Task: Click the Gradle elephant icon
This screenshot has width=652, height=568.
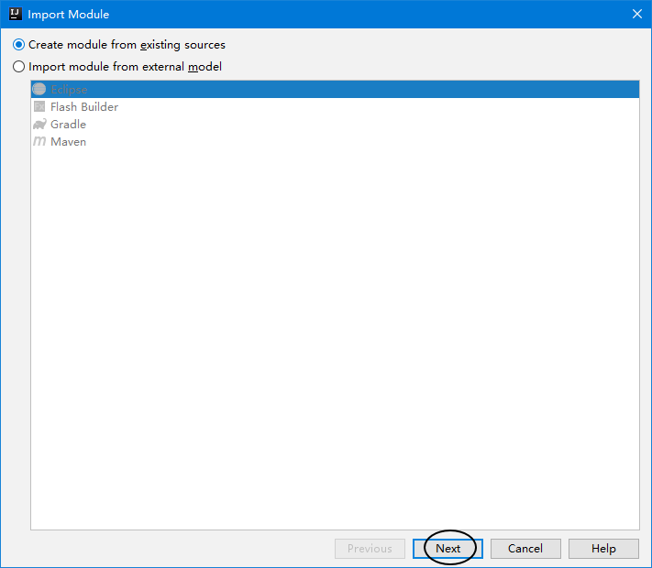Action: [39, 125]
